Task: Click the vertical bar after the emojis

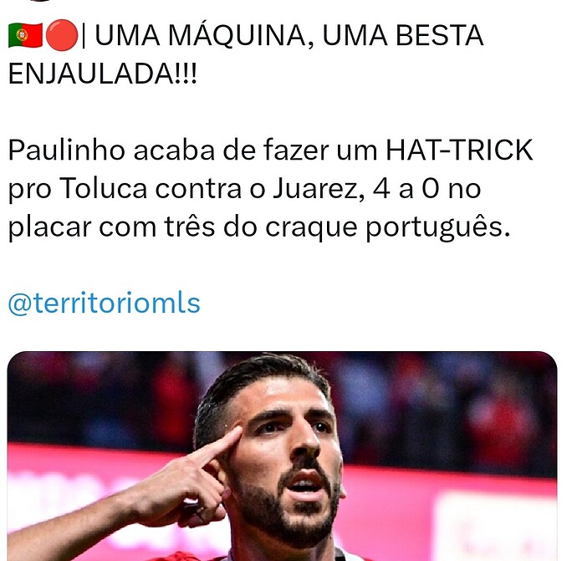Action: pos(84,36)
